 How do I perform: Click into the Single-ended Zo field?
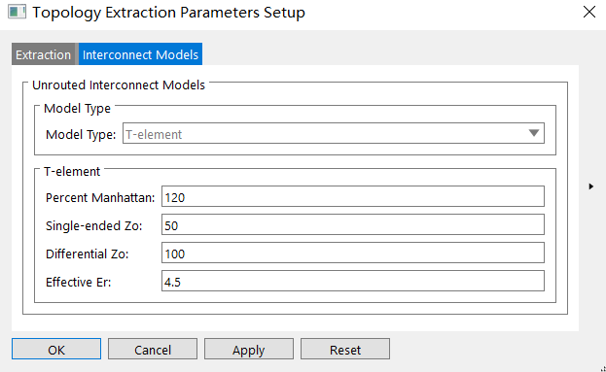click(353, 224)
